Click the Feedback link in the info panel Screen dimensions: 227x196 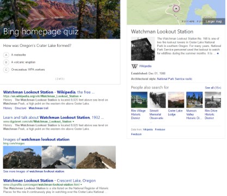tap(136, 134)
